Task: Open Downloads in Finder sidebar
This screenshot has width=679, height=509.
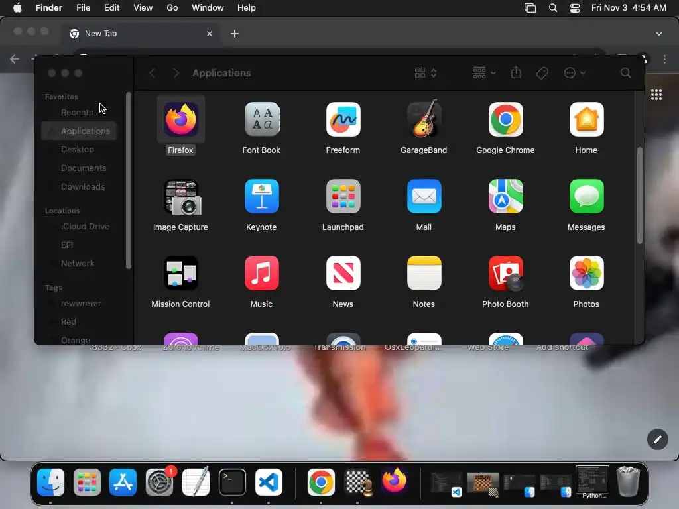Action: pyautogui.click(x=79, y=186)
